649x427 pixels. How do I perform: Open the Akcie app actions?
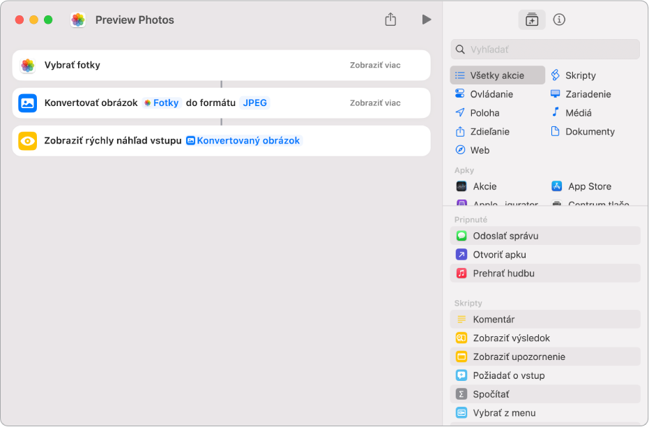(x=476, y=186)
